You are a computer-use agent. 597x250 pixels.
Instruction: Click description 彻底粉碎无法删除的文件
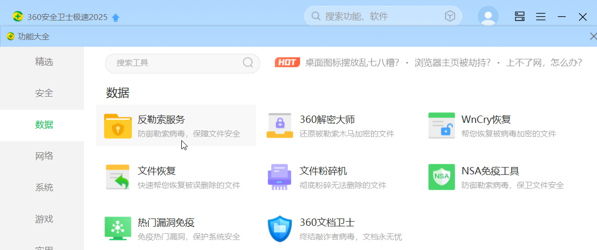tap(343, 186)
